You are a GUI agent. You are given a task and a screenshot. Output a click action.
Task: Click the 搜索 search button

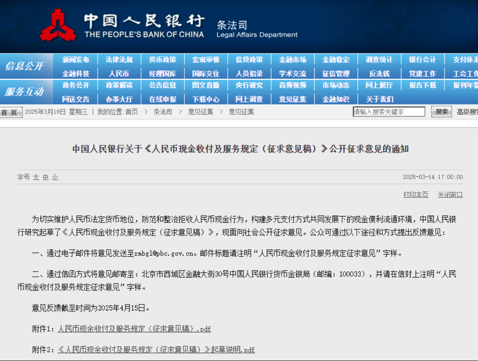point(441,112)
